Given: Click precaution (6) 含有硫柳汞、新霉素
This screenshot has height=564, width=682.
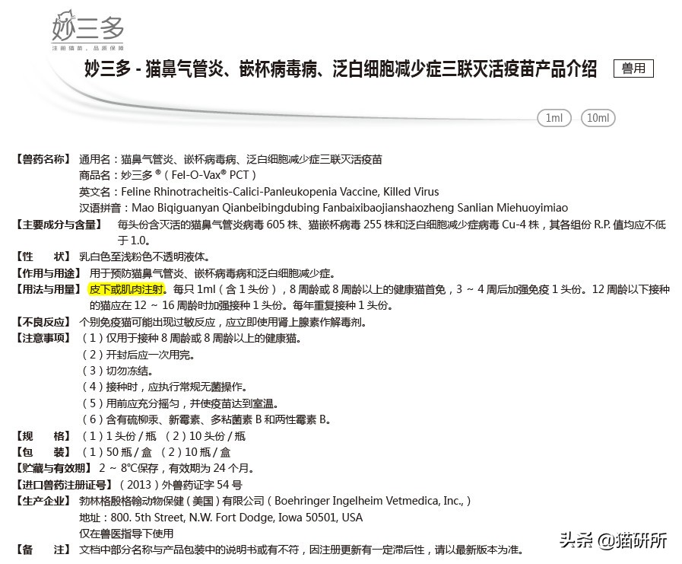Looking at the screenshot, I should (206, 420).
